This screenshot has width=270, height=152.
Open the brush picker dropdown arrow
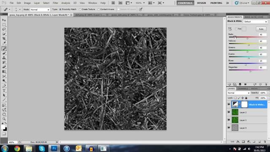[20, 9]
